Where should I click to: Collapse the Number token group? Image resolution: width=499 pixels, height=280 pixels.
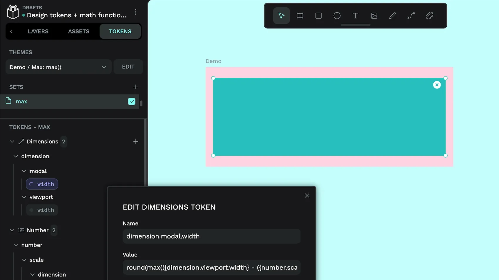(12, 230)
